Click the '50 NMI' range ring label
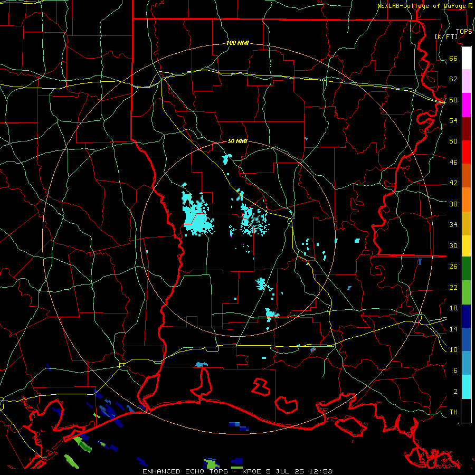The height and width of the screenshot is (475, 475). point(237,141)
